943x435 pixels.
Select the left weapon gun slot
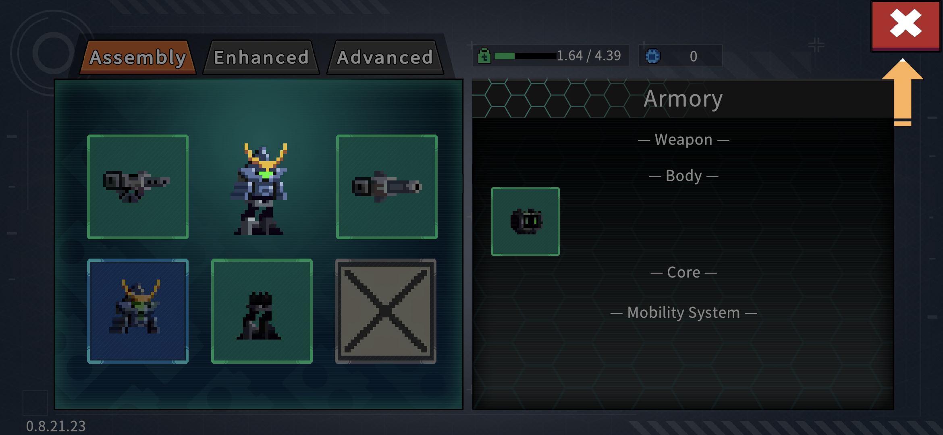pos(138,187)
